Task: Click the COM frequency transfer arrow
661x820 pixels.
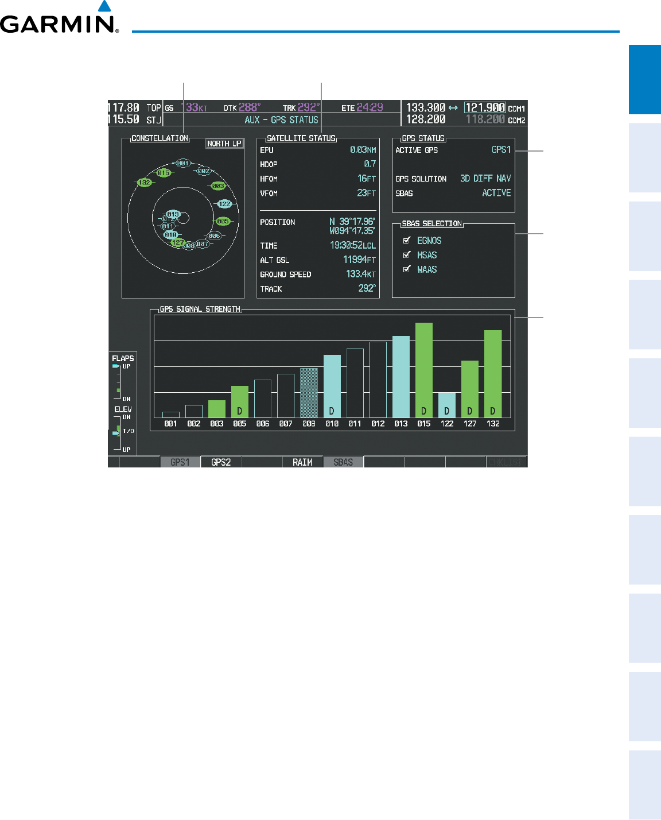Action: [453, 108]
